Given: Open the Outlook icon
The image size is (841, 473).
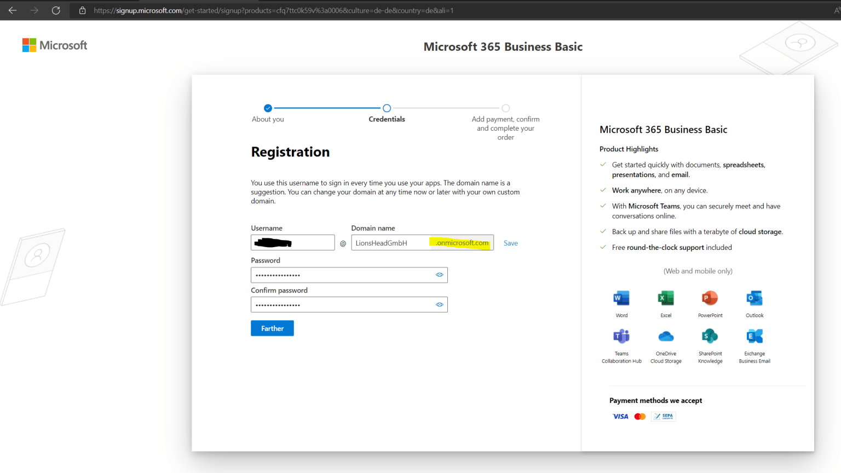Looking at the screenshot, I should [754, 298].
